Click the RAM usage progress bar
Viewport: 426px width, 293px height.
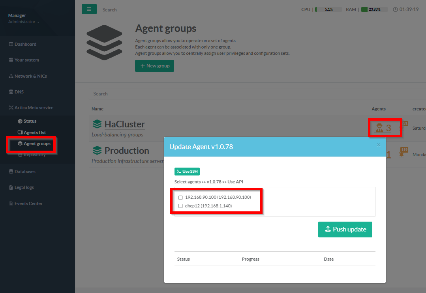point(374,9)
